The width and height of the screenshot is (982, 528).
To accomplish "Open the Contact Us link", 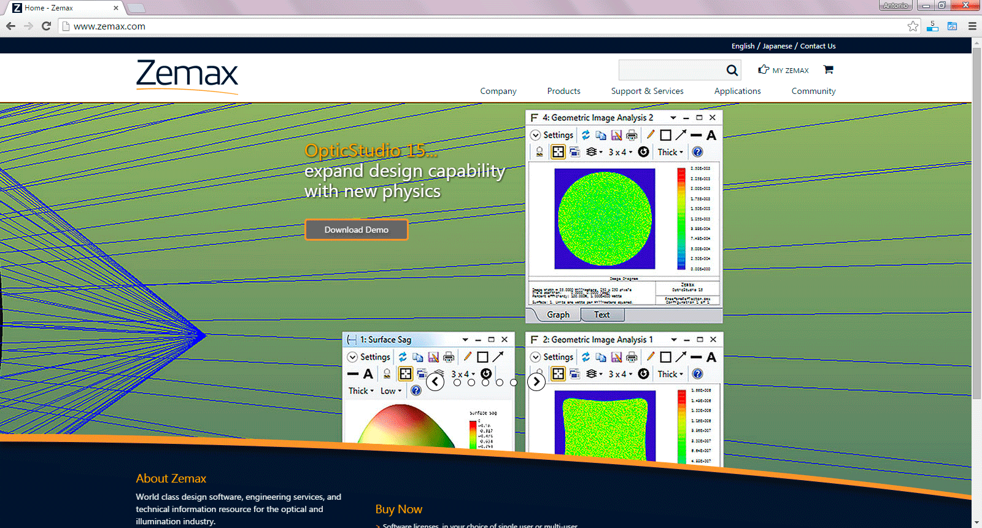I will click(x=818, y=46).
